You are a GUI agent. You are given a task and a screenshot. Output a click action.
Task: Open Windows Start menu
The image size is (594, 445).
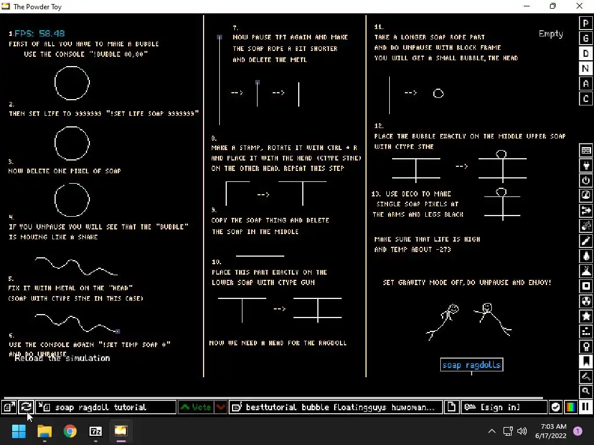(x=19, y=431)
